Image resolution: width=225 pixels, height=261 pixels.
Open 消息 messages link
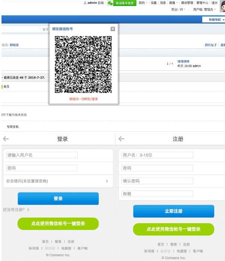coord(163,3)
